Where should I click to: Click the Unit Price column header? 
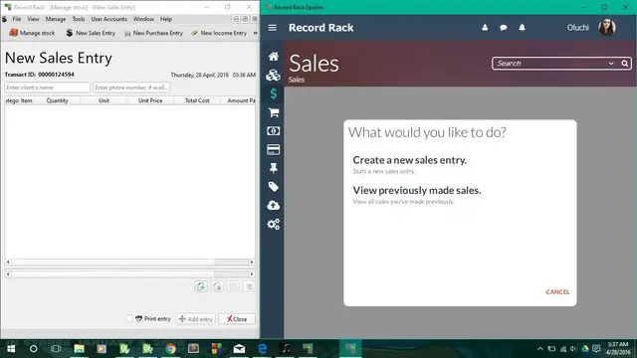pyautogui.click(x=150, y=100)
